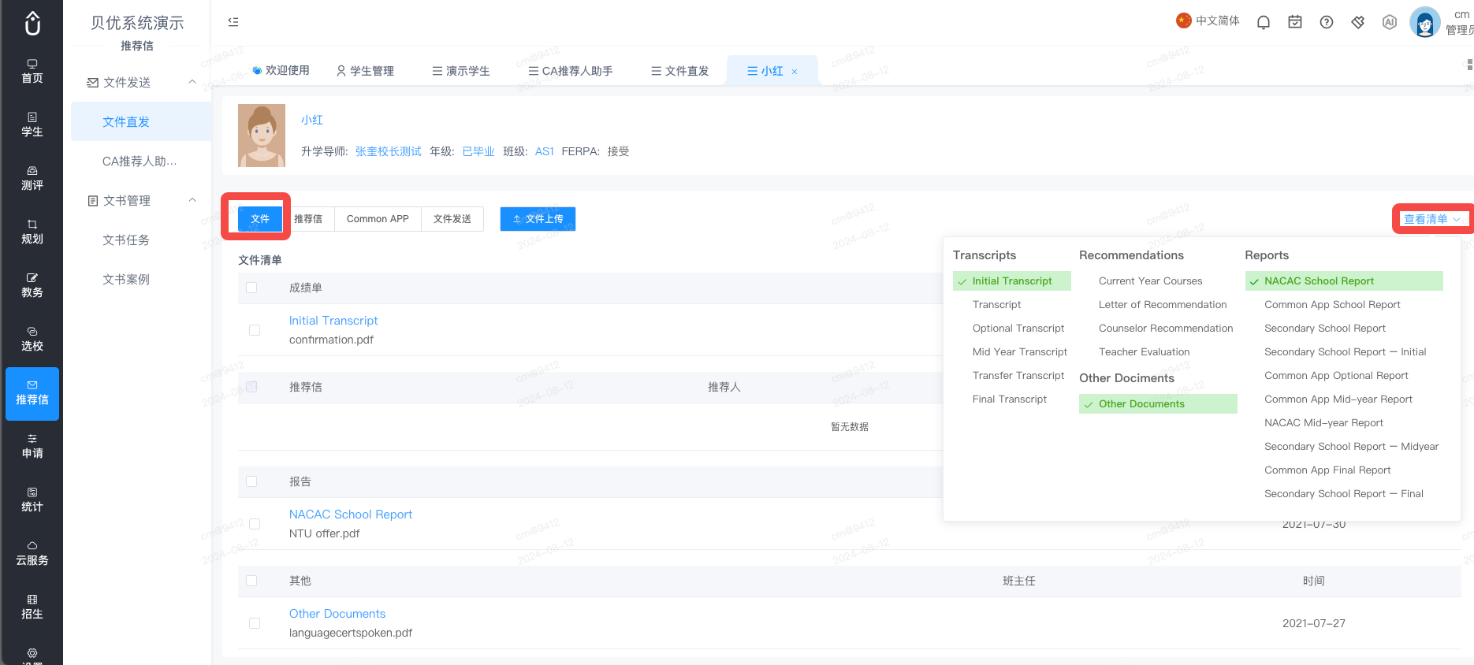Click the help question mark icon
1474x665 pixels.
1327,22
